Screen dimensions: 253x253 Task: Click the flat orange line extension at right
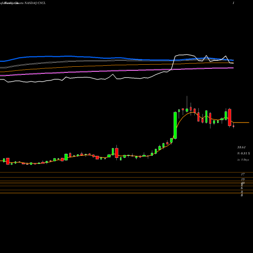[x=241, y=122]
